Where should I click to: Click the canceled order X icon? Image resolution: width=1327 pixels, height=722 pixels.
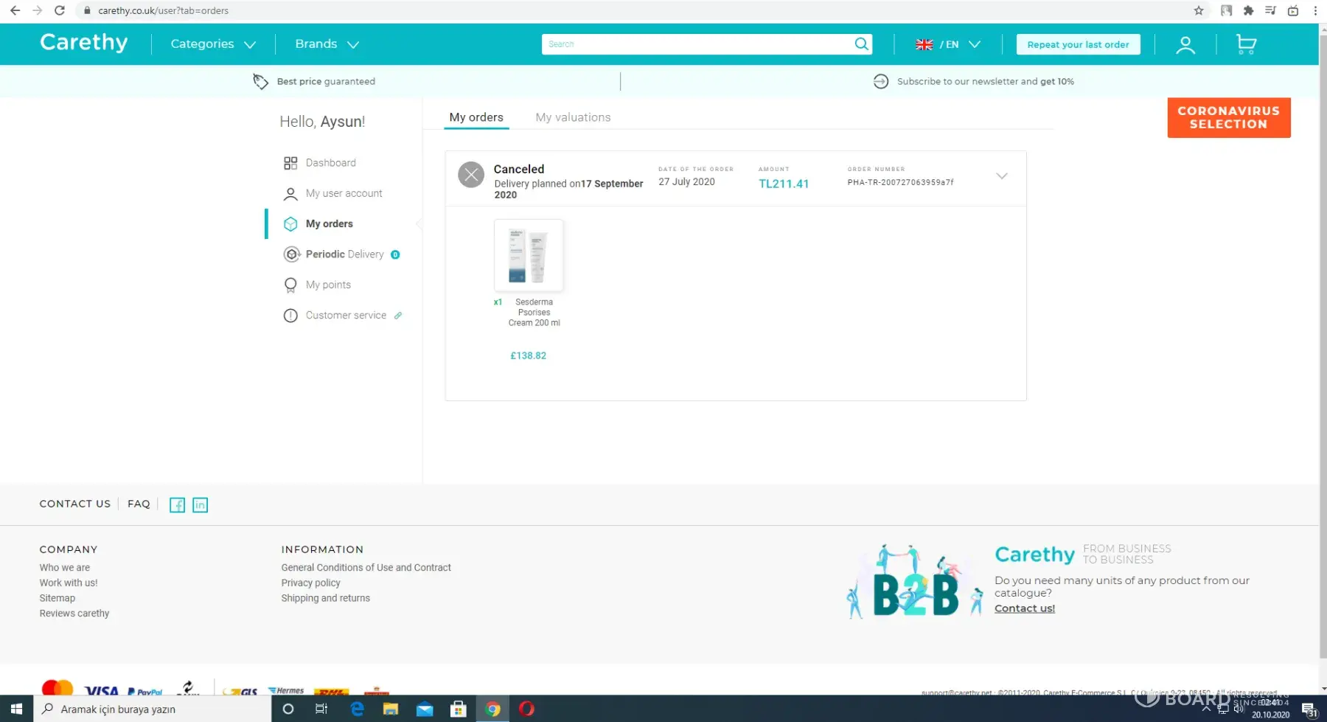click(x=471, y=176)
